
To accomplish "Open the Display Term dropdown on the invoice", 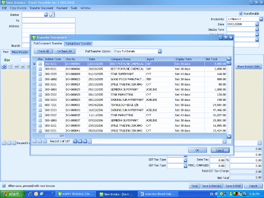I will (257, 30).
